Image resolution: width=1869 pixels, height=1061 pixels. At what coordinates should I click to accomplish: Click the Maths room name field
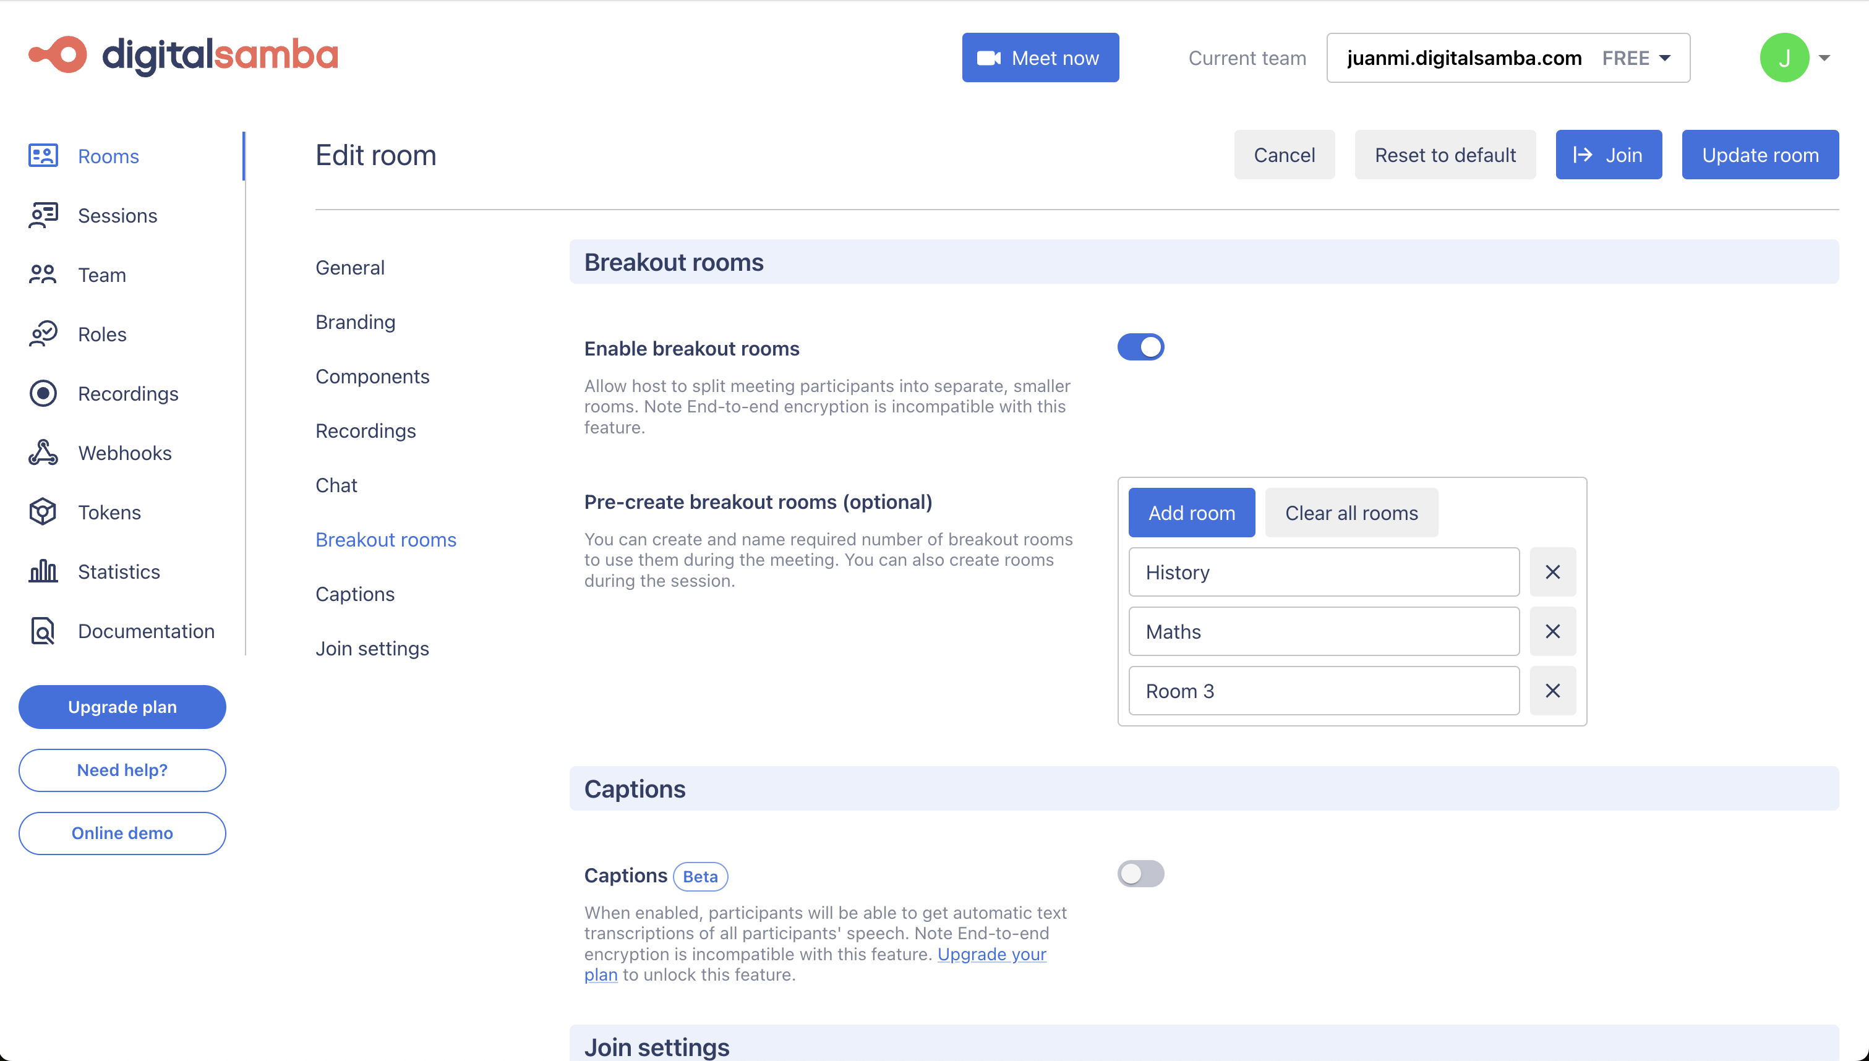coord(1324,632)
